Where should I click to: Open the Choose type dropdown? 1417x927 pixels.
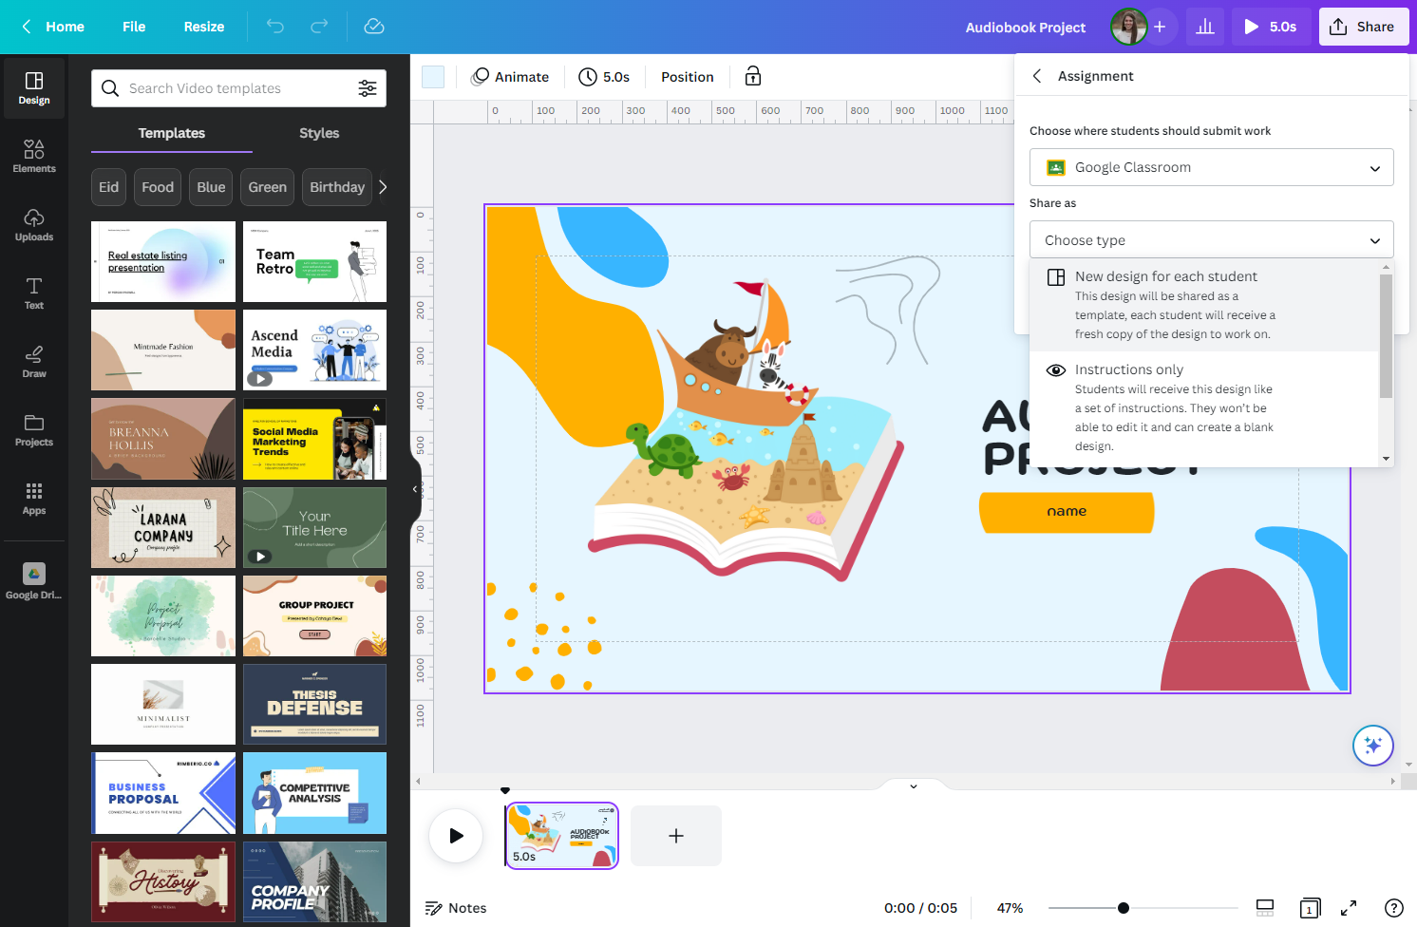coord(1212,240)
